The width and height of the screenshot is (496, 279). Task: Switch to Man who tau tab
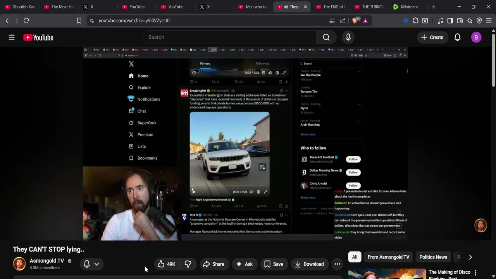coord(253,7)
